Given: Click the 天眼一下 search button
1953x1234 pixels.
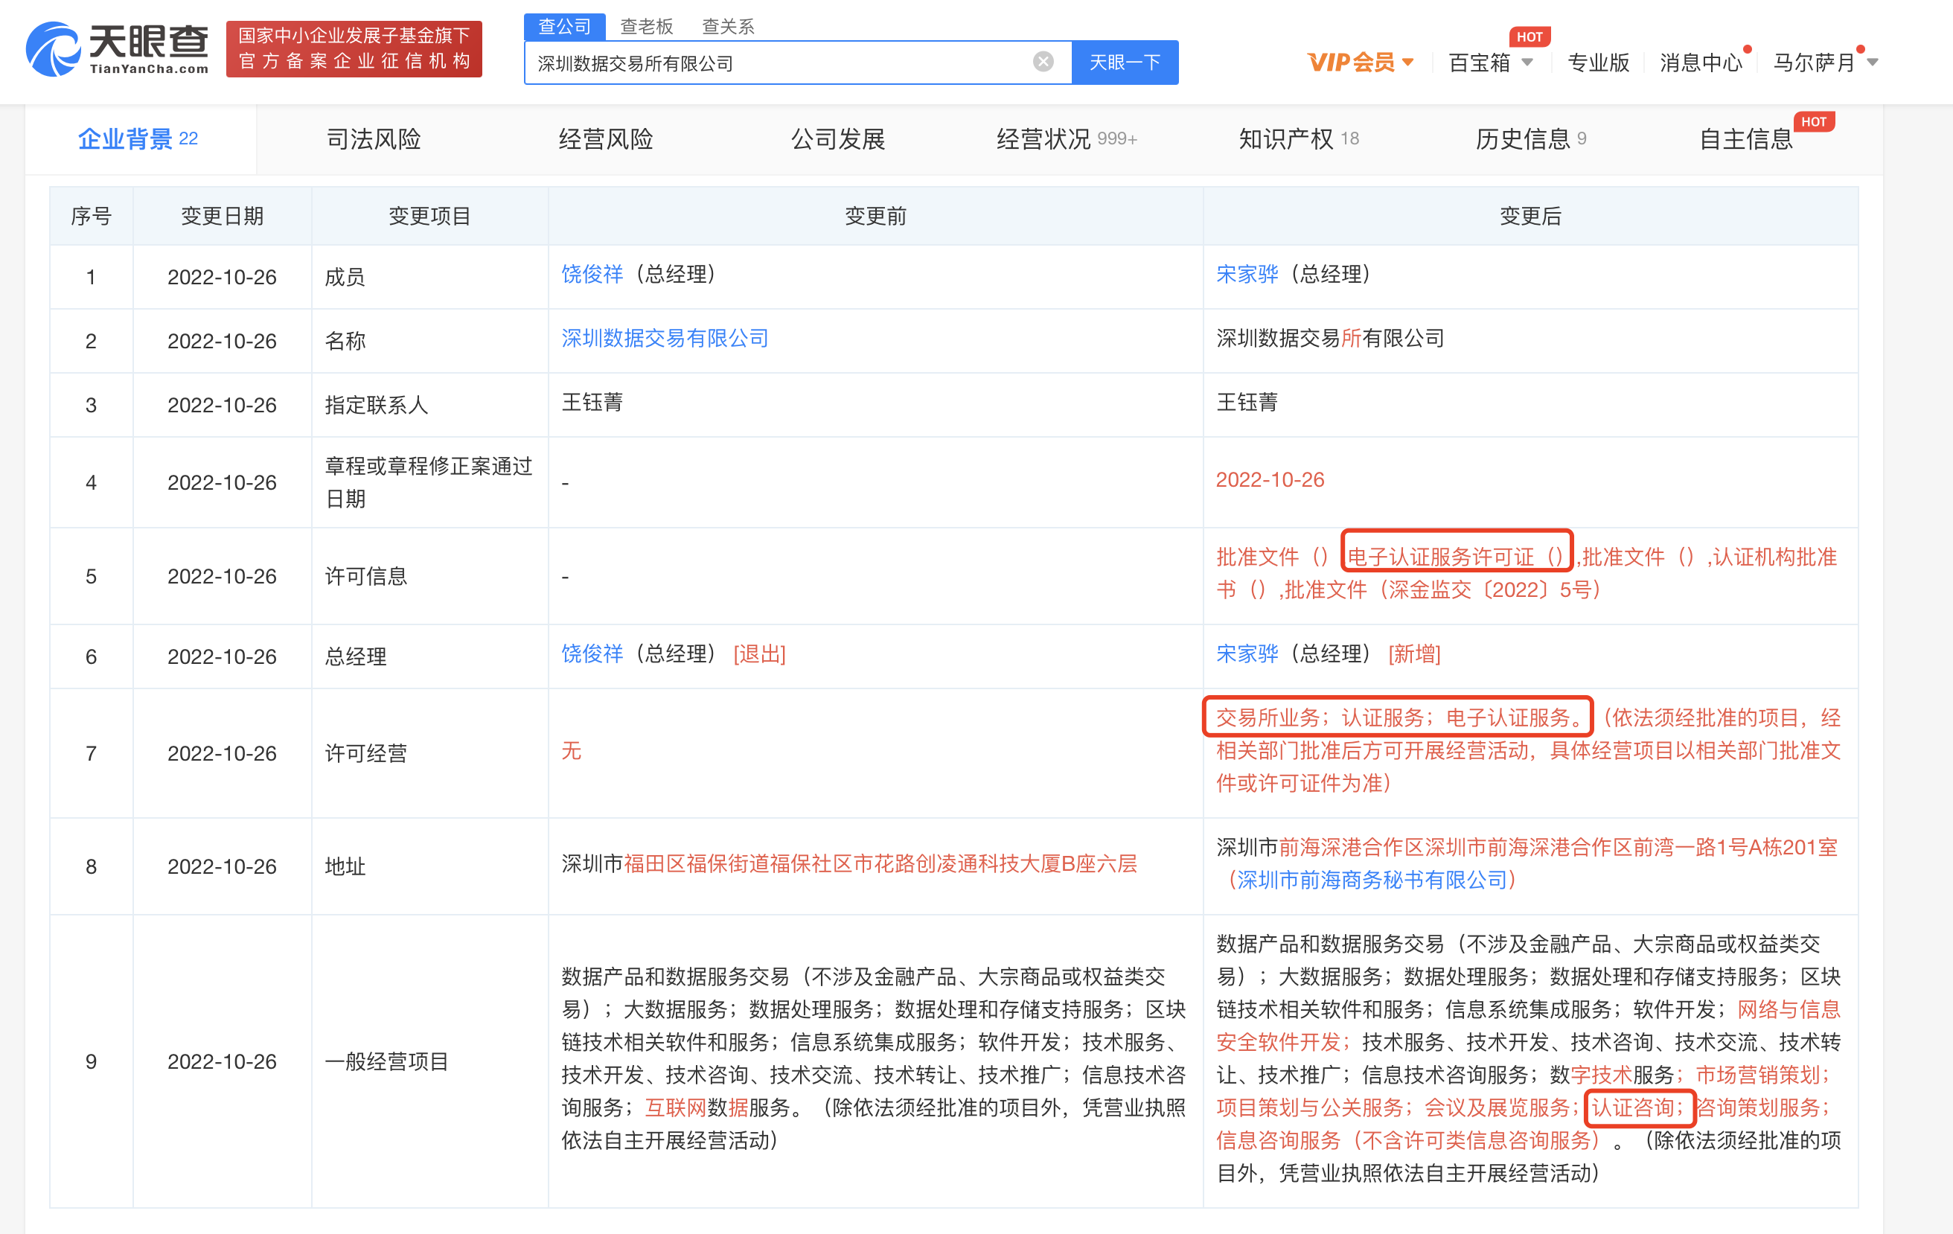Looking at the screenshot, I should 1124,63.
